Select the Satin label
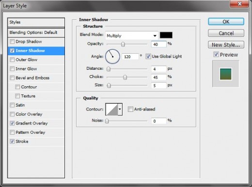This screenshot has width=252, height=187. pos(20,105)
